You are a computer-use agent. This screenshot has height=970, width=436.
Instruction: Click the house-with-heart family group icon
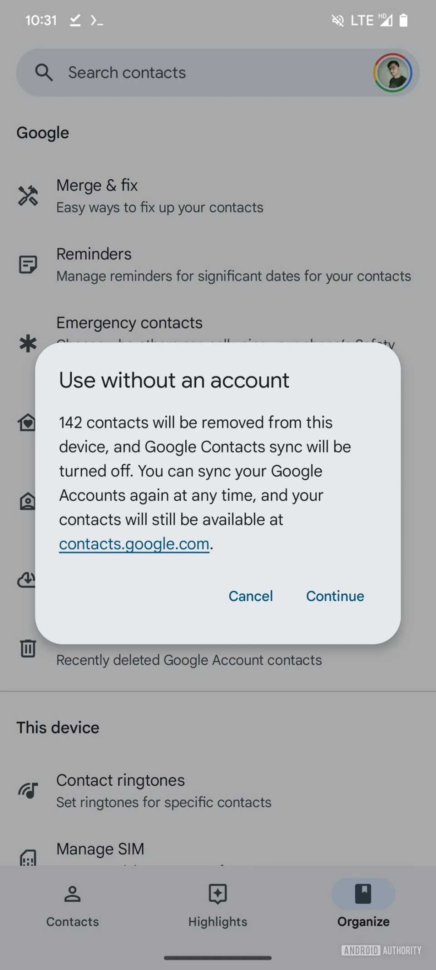(x=28, y=422)
